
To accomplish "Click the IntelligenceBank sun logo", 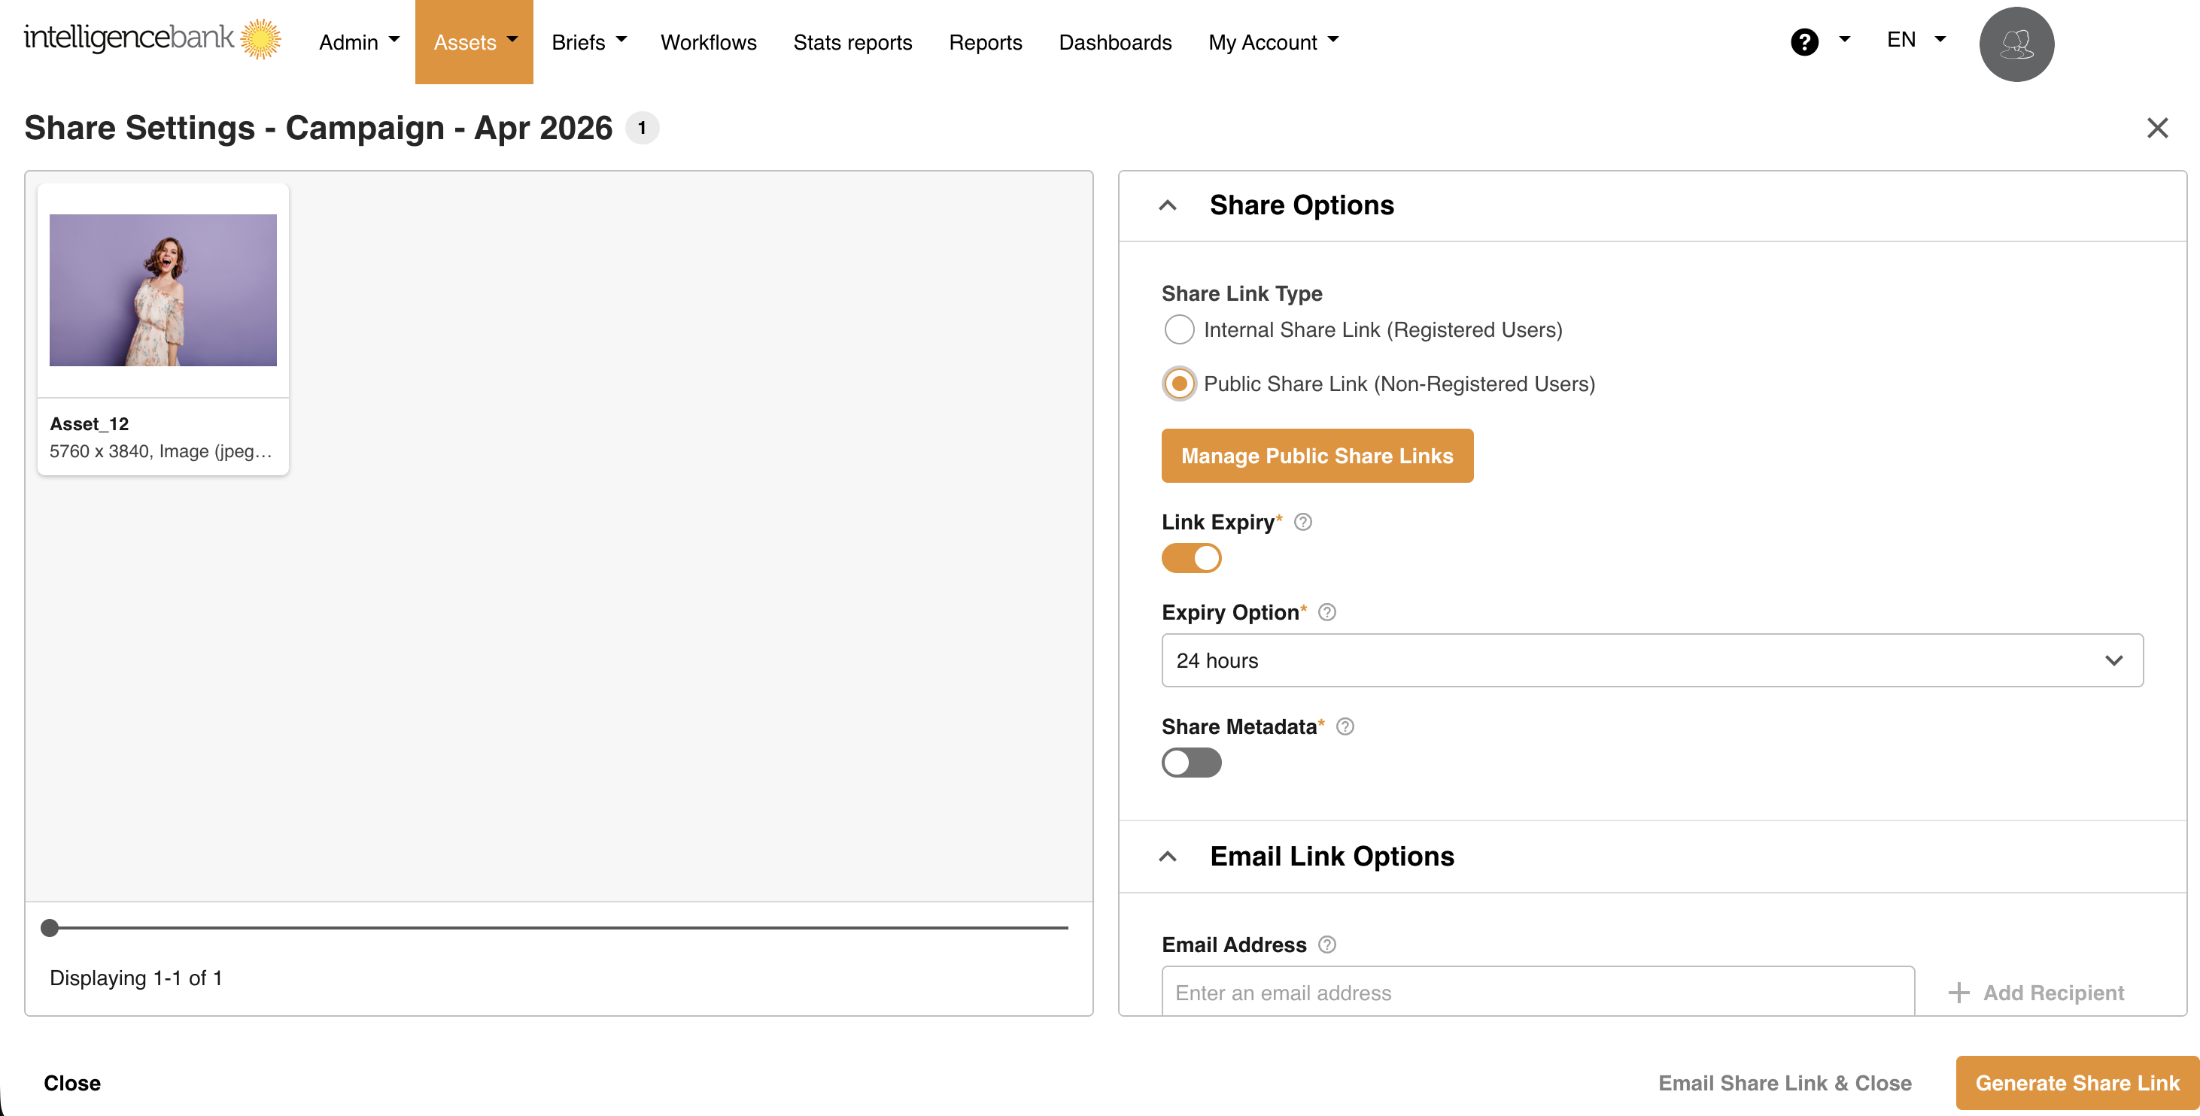I will [260, 39].
